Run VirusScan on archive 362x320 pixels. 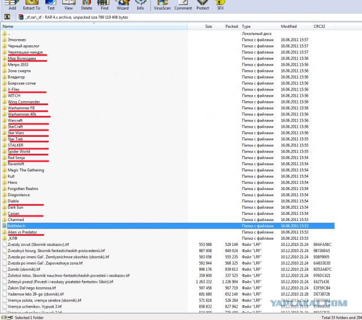click(x=162, y=5)
